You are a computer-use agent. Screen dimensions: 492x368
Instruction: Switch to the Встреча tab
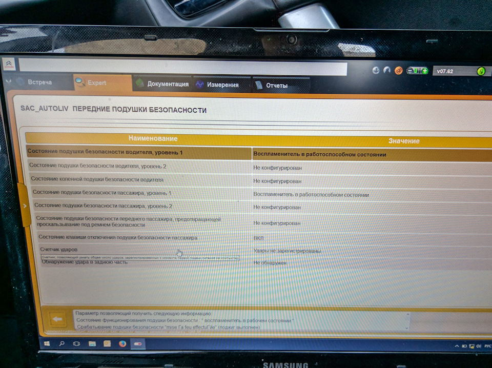39,82
